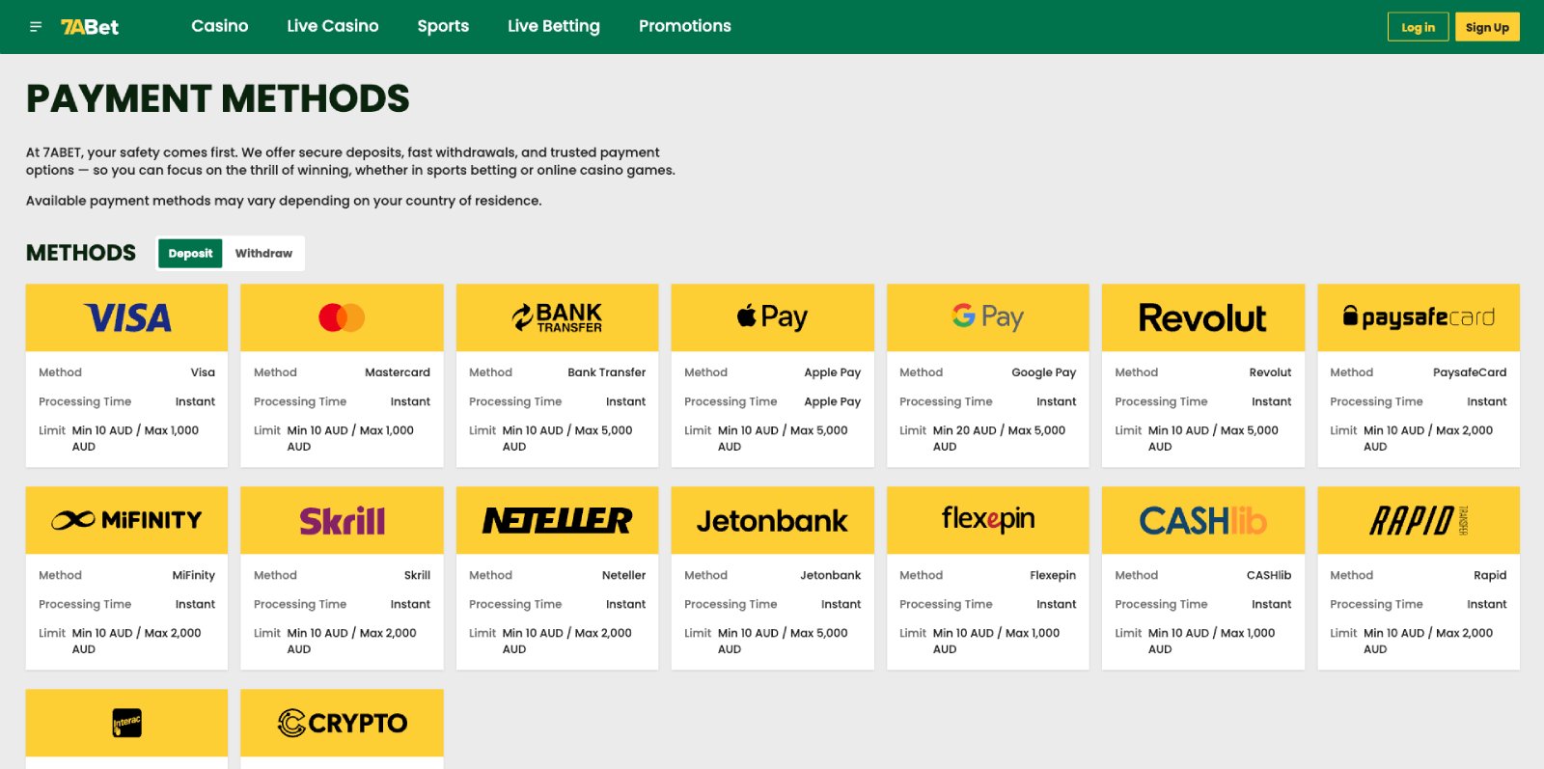Screen dimensions: 1544x769
Task: Click 'CASHlib' method value text
Action: coord(1269,575)
